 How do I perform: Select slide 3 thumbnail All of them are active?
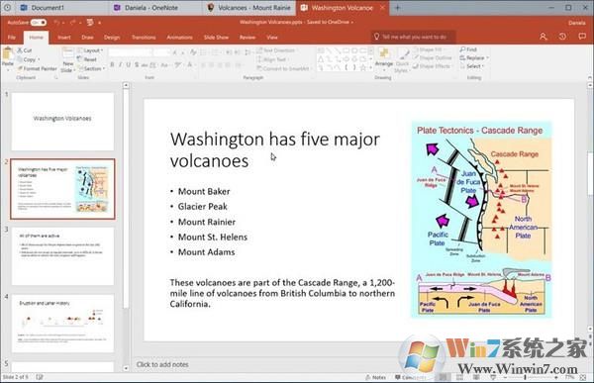62,256
